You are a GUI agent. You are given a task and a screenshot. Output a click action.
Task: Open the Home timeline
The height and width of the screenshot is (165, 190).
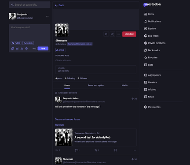coord(149,14)
